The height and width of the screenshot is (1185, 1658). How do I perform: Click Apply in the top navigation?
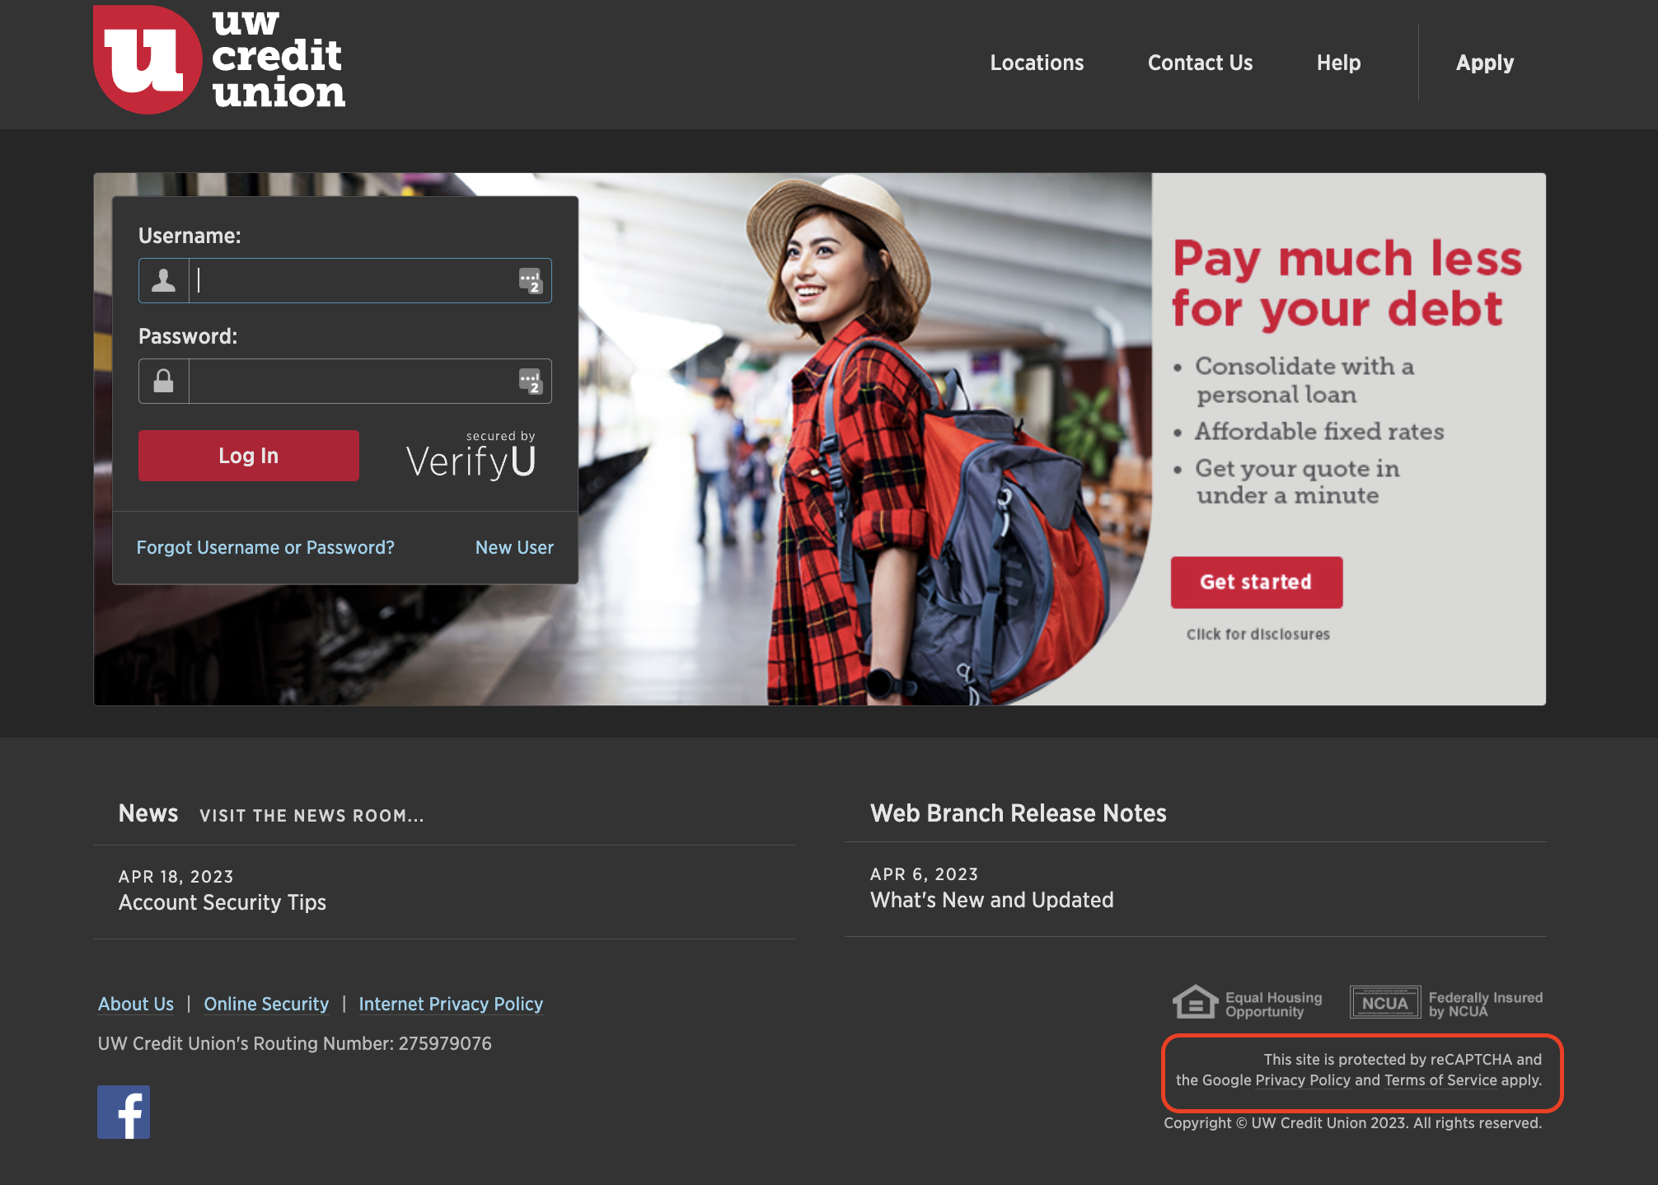pos(1484,63)
